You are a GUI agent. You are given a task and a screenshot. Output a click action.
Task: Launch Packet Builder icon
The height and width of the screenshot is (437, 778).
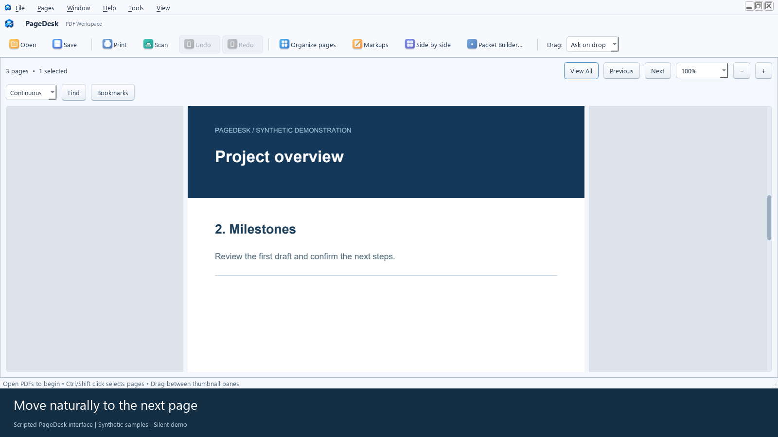click(472, 44)
